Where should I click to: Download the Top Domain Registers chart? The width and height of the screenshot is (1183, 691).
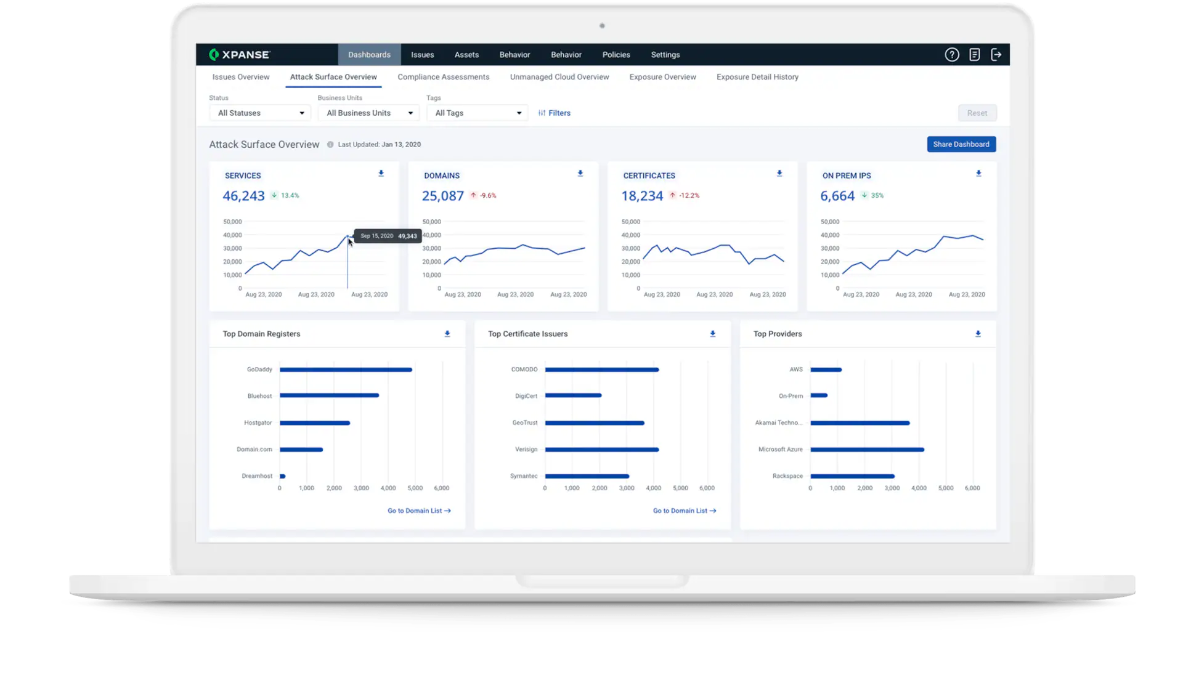447,334
